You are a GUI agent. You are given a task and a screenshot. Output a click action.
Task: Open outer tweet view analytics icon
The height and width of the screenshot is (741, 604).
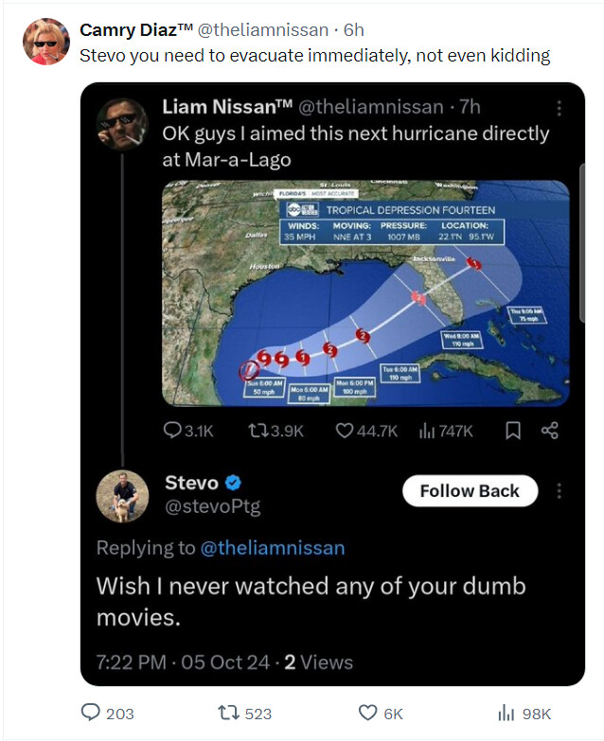coord(506,713)
